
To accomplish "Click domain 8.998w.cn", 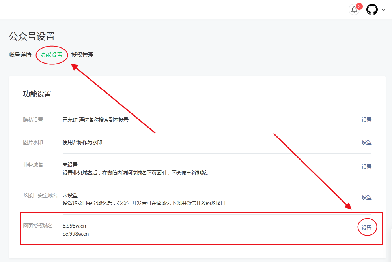I will click(74, 226).
